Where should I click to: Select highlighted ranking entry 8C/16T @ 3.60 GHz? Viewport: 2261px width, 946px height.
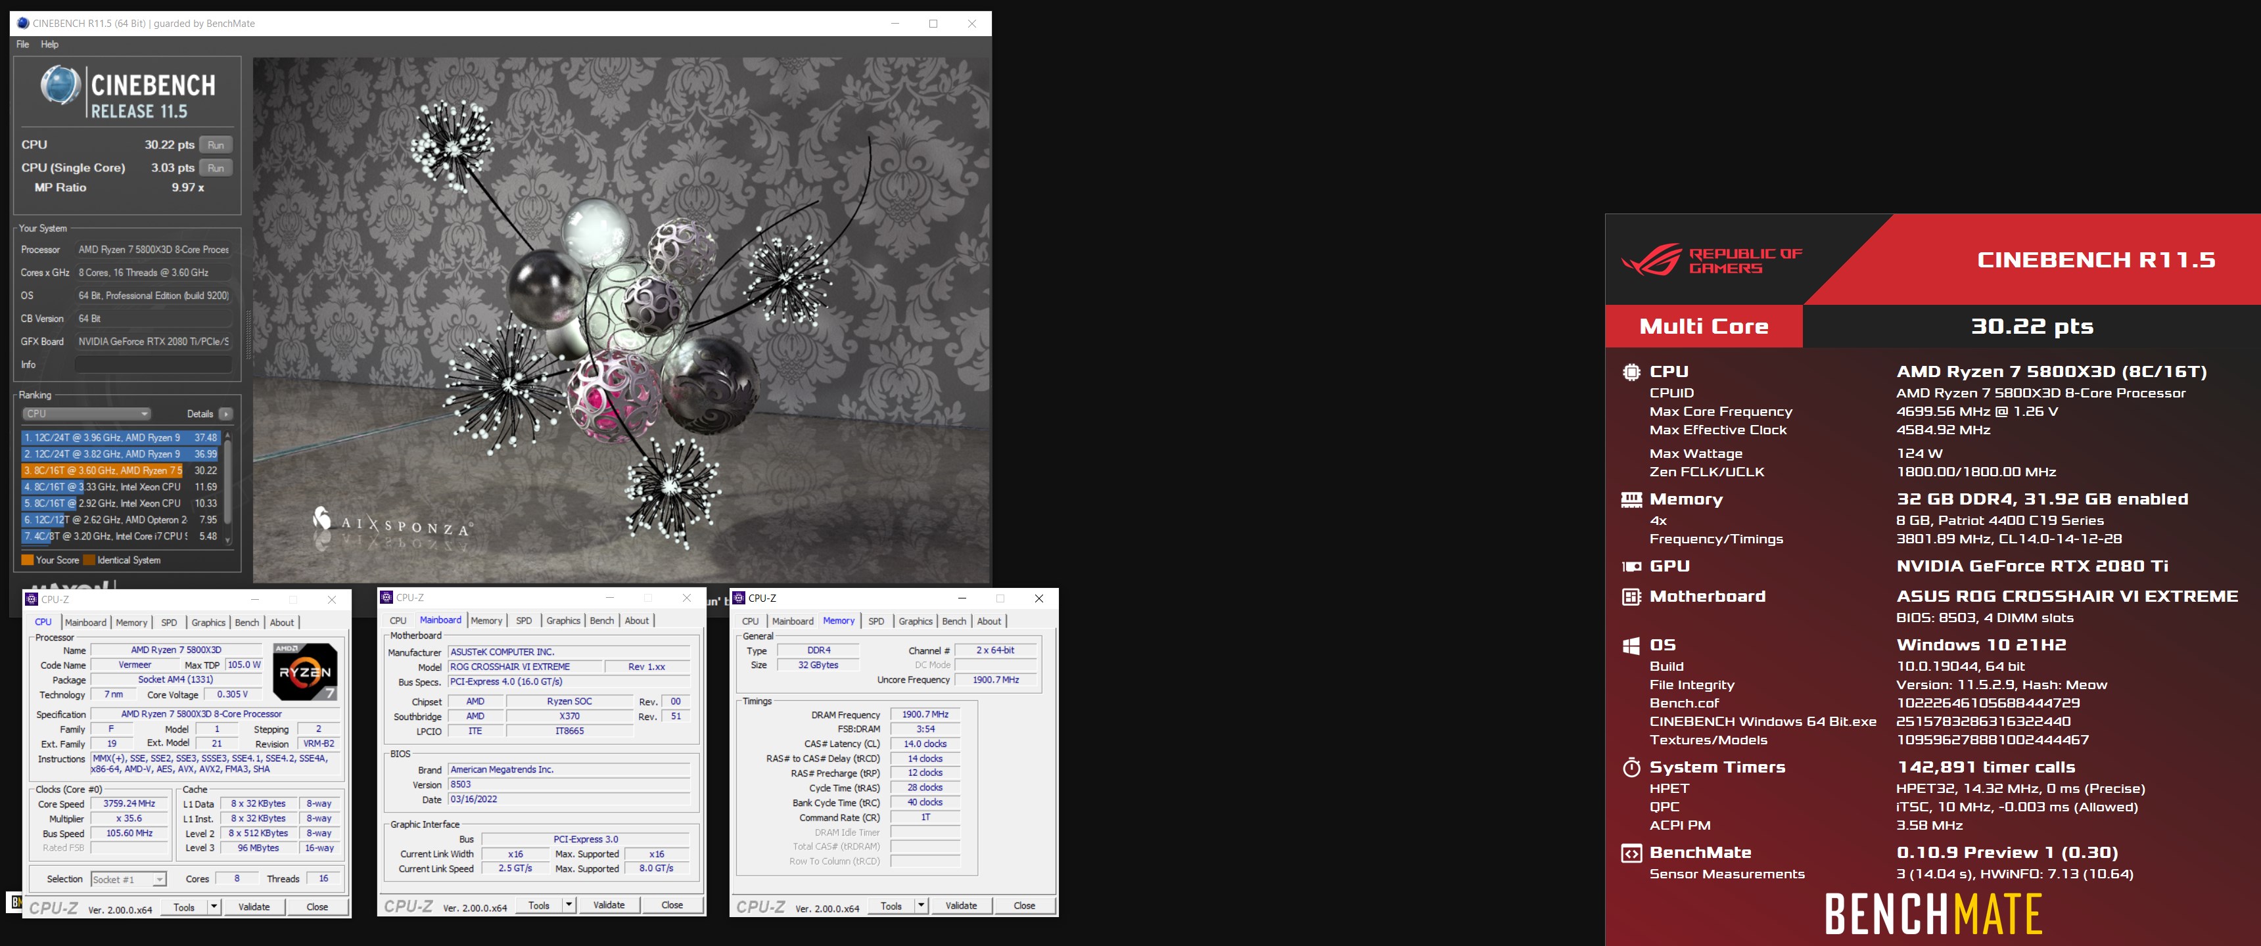click(x=120, y=470)
